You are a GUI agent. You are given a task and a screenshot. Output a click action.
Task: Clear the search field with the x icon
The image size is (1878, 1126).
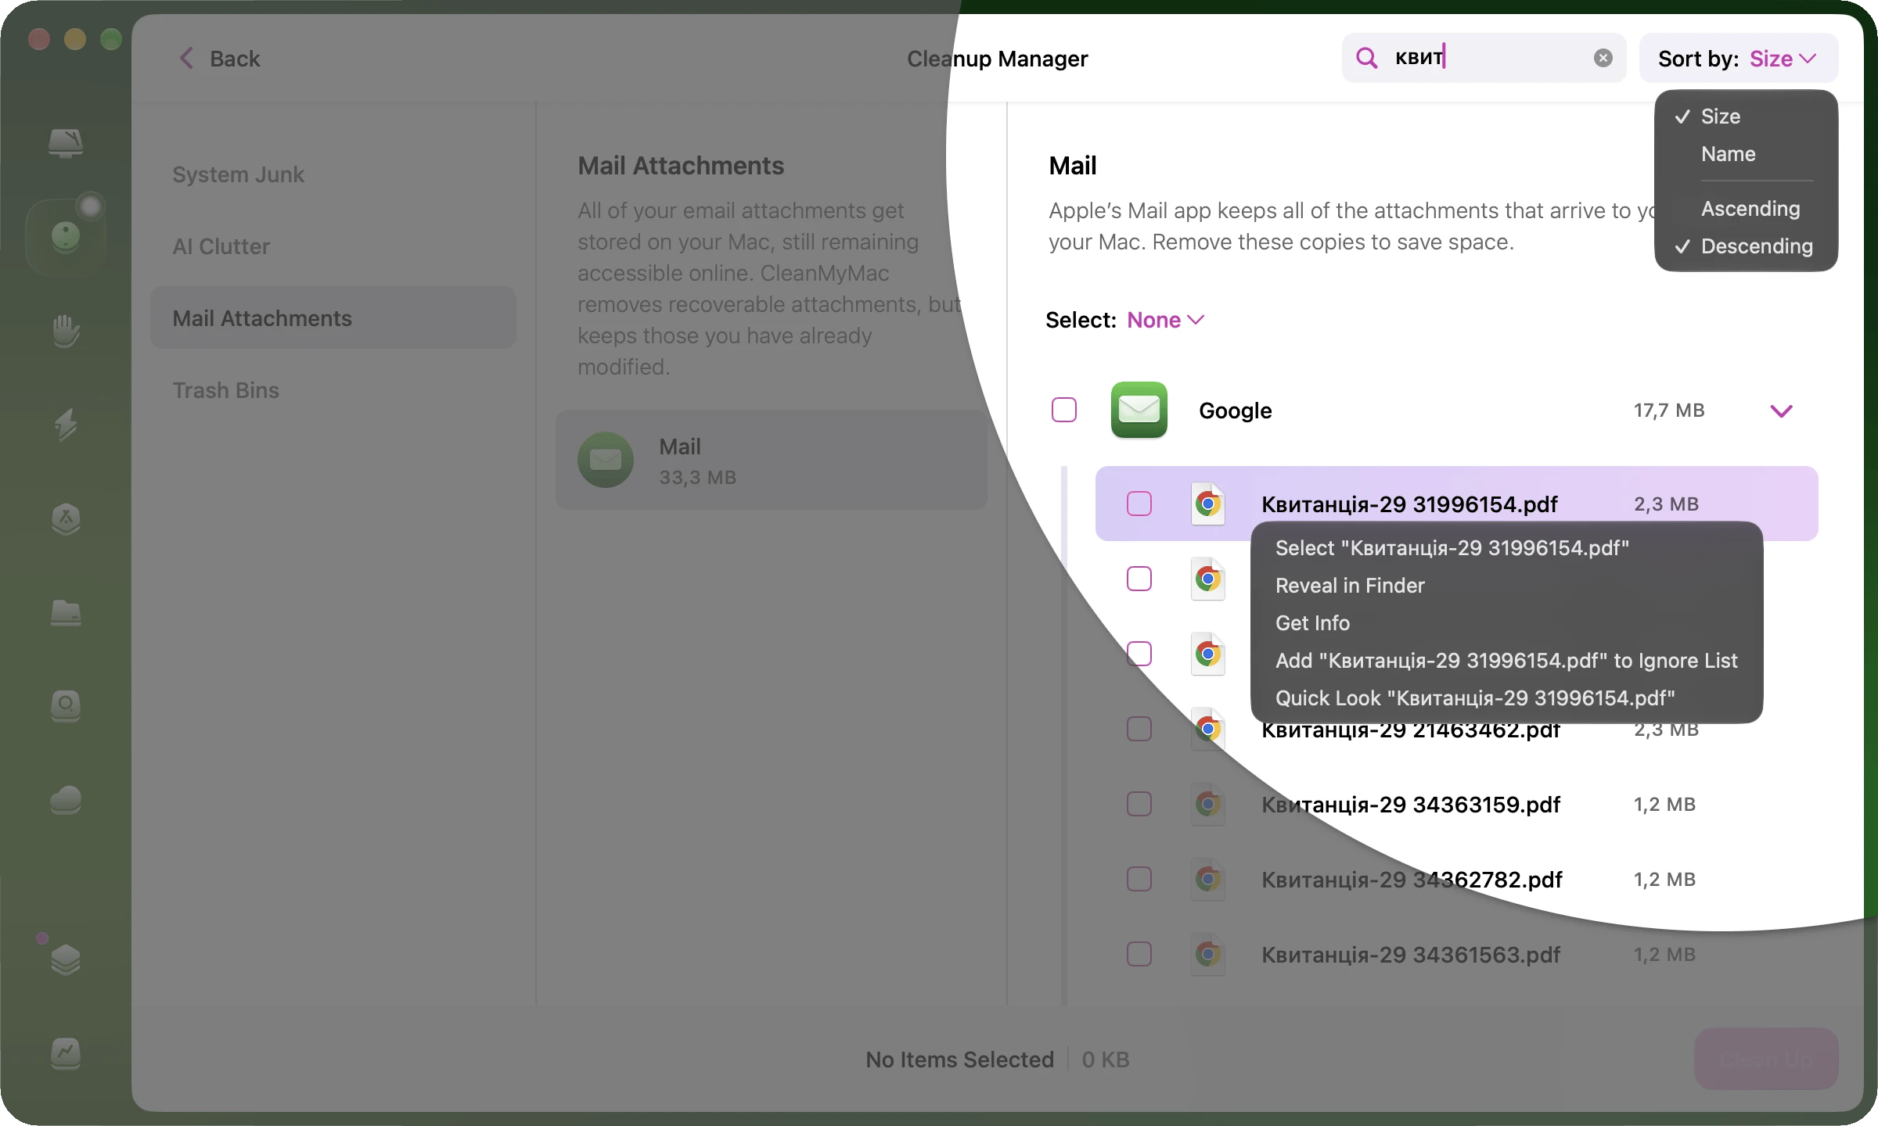1603,58
